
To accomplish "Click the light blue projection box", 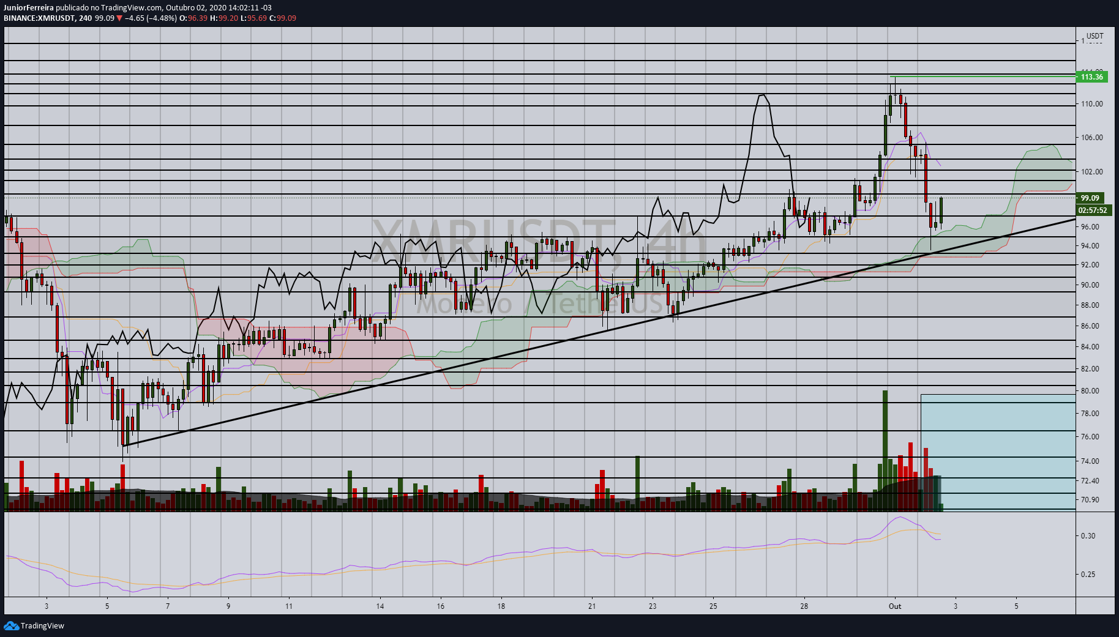I will [998, 452].
